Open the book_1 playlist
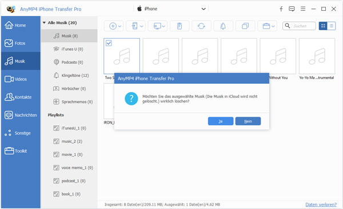343x209 pixels. [x=69, y=194]
